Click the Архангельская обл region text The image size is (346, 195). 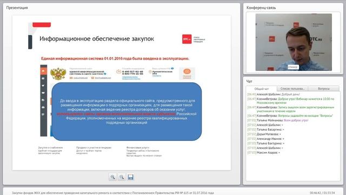coord(162,73)
